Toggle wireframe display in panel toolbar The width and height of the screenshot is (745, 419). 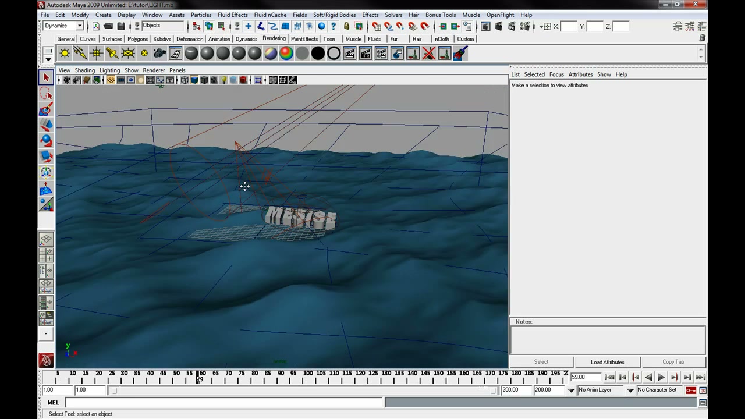(x=185, y=80)
